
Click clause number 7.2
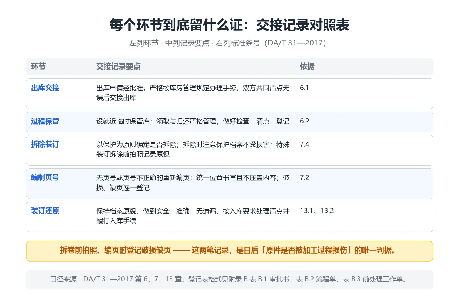coord(304,178)
